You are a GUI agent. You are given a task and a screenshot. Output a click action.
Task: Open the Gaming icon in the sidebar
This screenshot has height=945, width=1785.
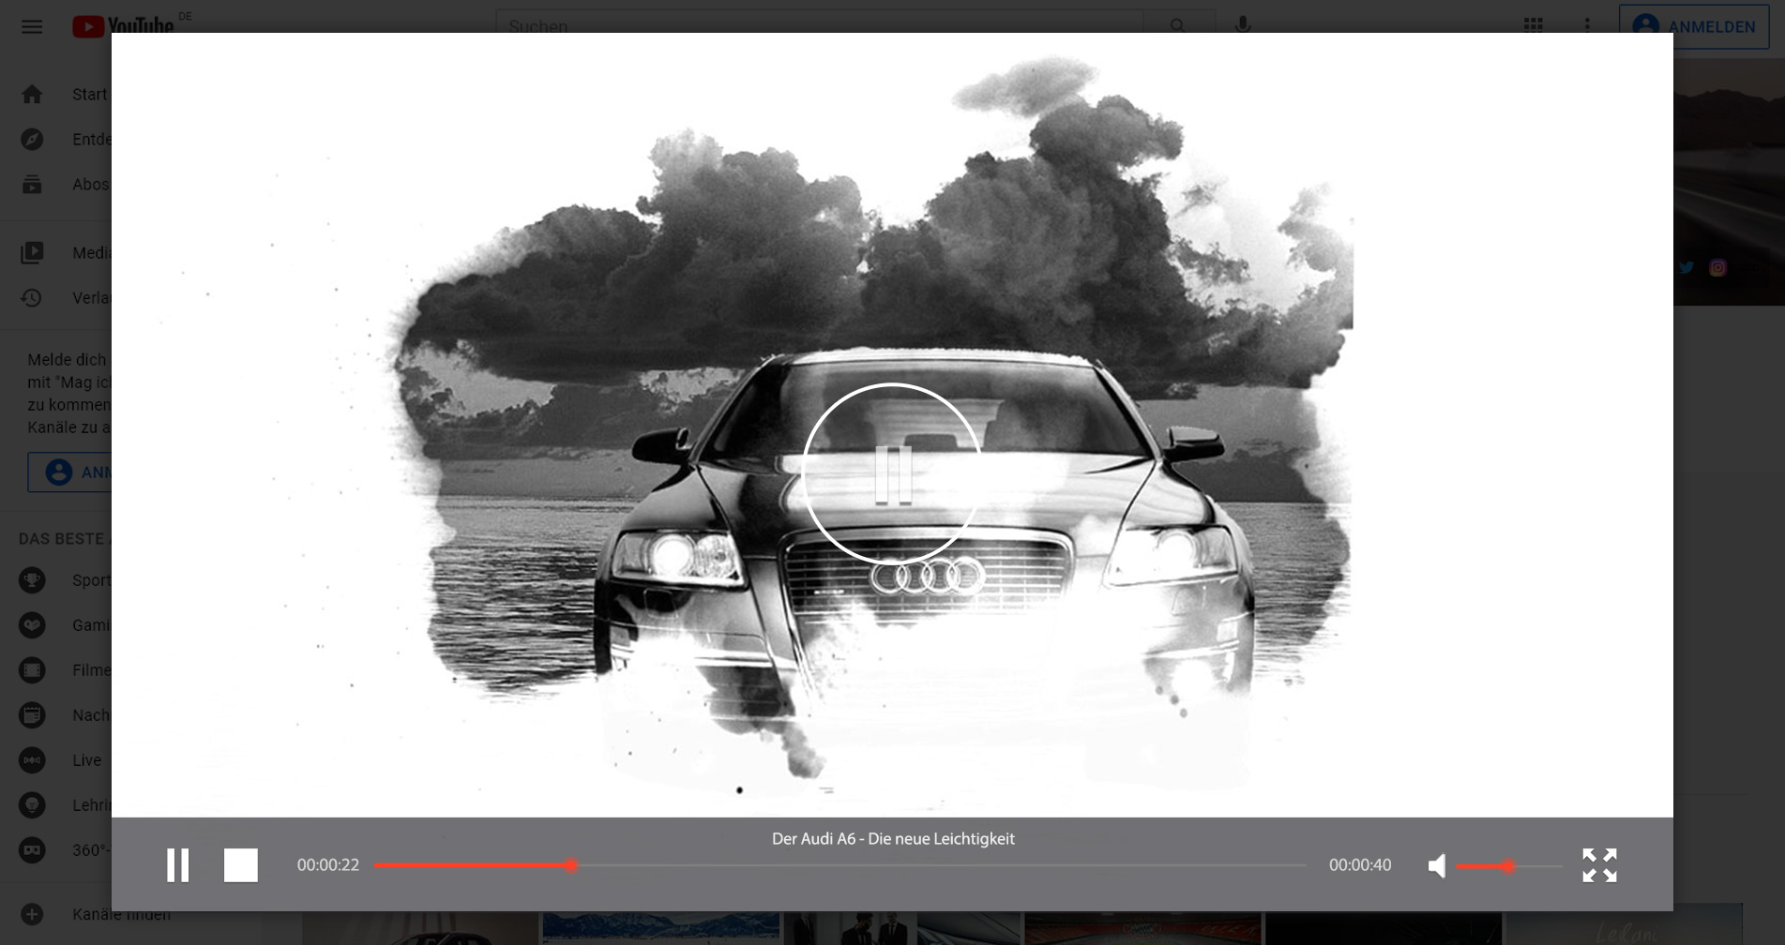pos(32,625)
